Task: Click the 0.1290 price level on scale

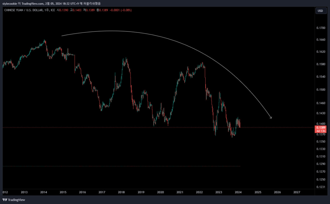Action: pos(321,164)
